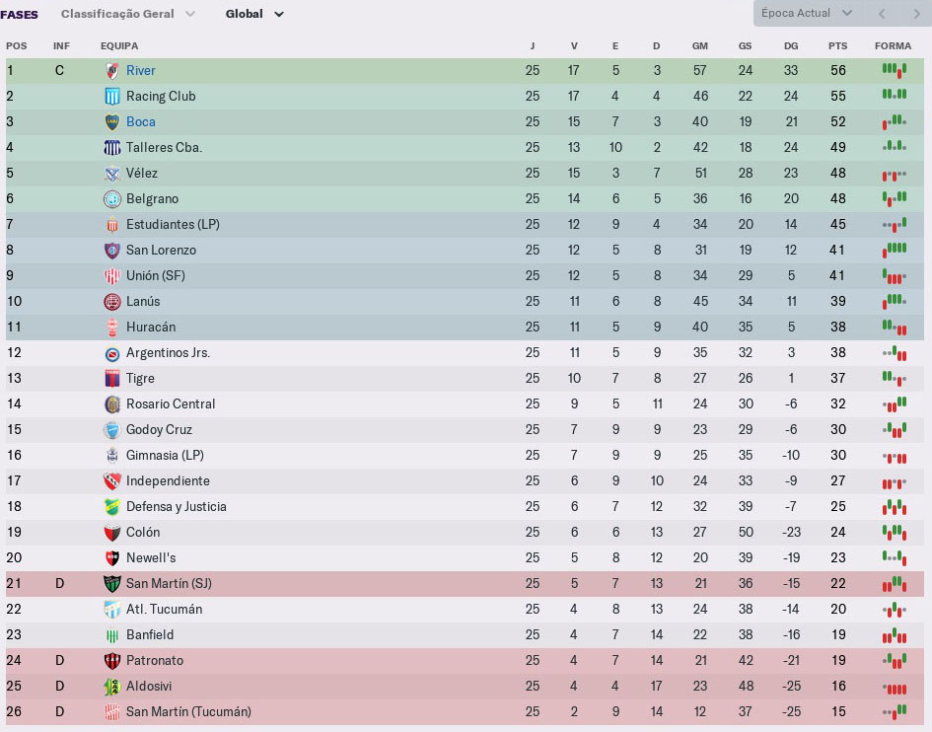Click the Racing Club crest
Viewport: 932px width, 732px height.
tap(111, 96)
